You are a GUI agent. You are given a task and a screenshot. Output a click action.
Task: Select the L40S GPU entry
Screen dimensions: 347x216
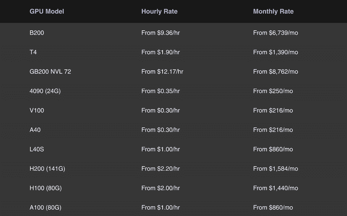[37, 149]
